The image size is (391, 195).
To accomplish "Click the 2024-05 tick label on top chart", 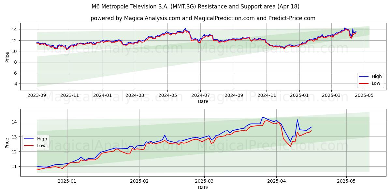I will tap(168, 96).
